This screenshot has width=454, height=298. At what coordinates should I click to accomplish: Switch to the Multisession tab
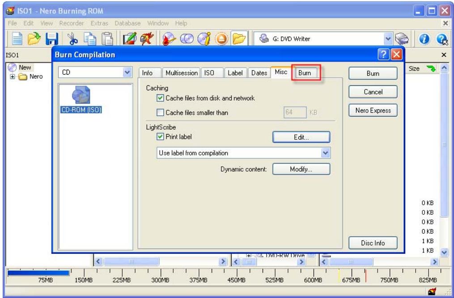pos(182,73)
